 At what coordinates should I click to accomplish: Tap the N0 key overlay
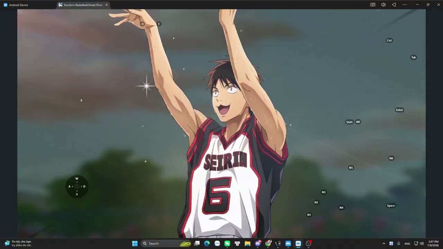click(358, 122)
